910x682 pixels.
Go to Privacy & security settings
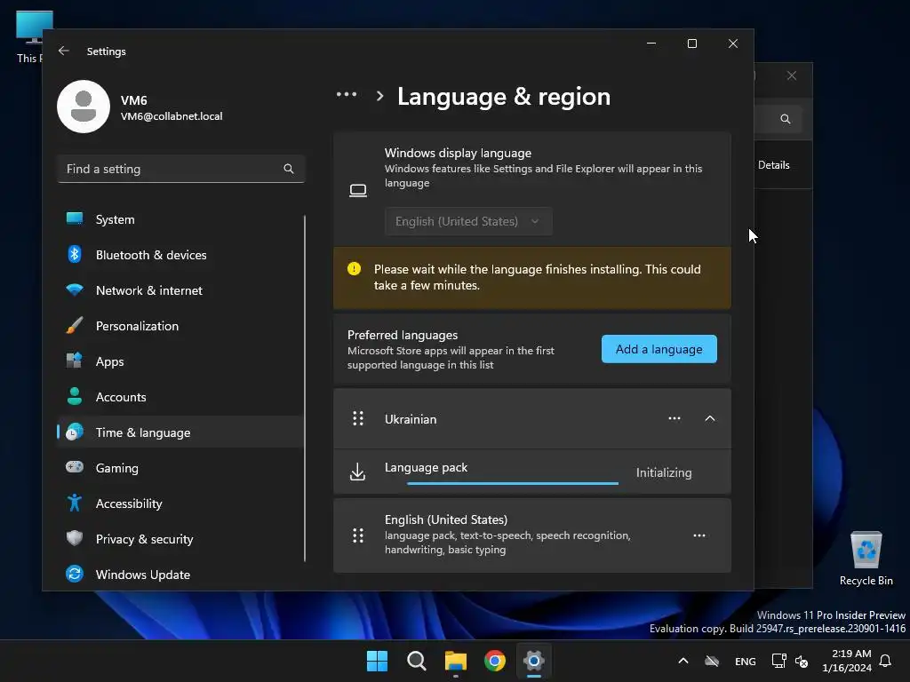(x=180, y=539)
